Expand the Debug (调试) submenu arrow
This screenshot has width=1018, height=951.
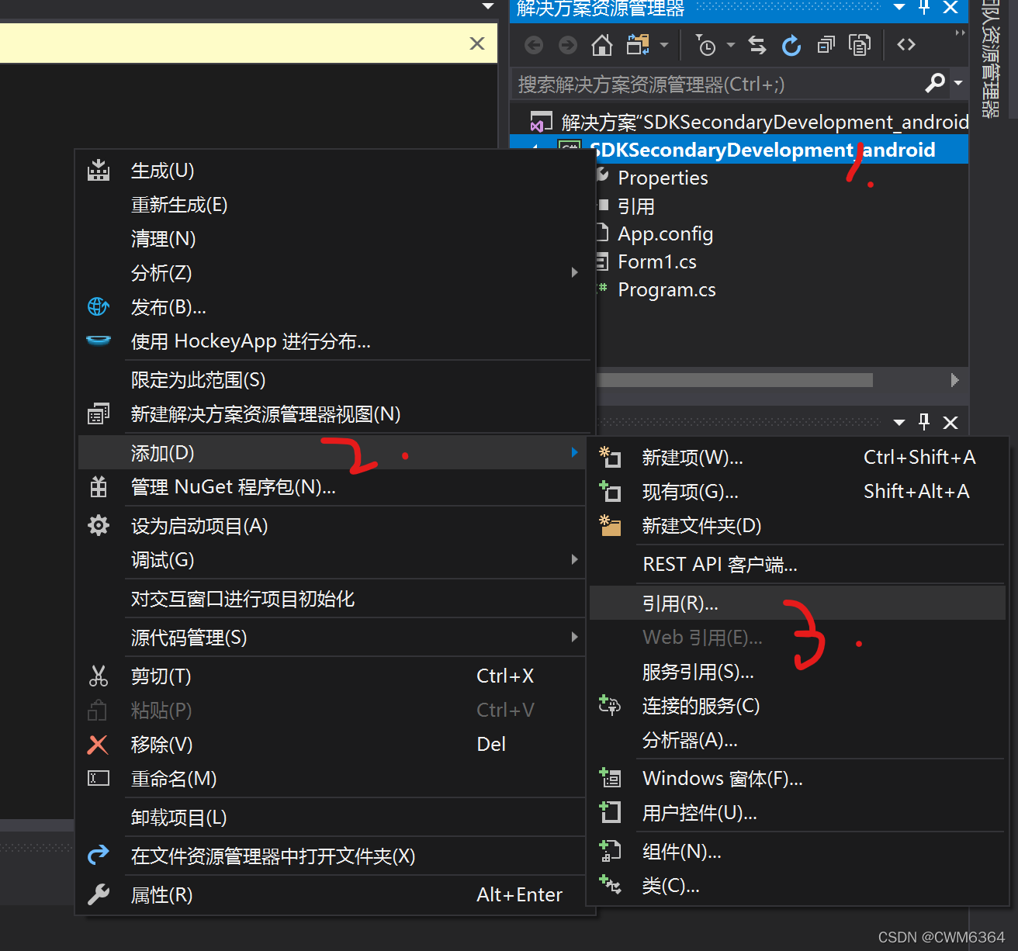coord(575,559)
